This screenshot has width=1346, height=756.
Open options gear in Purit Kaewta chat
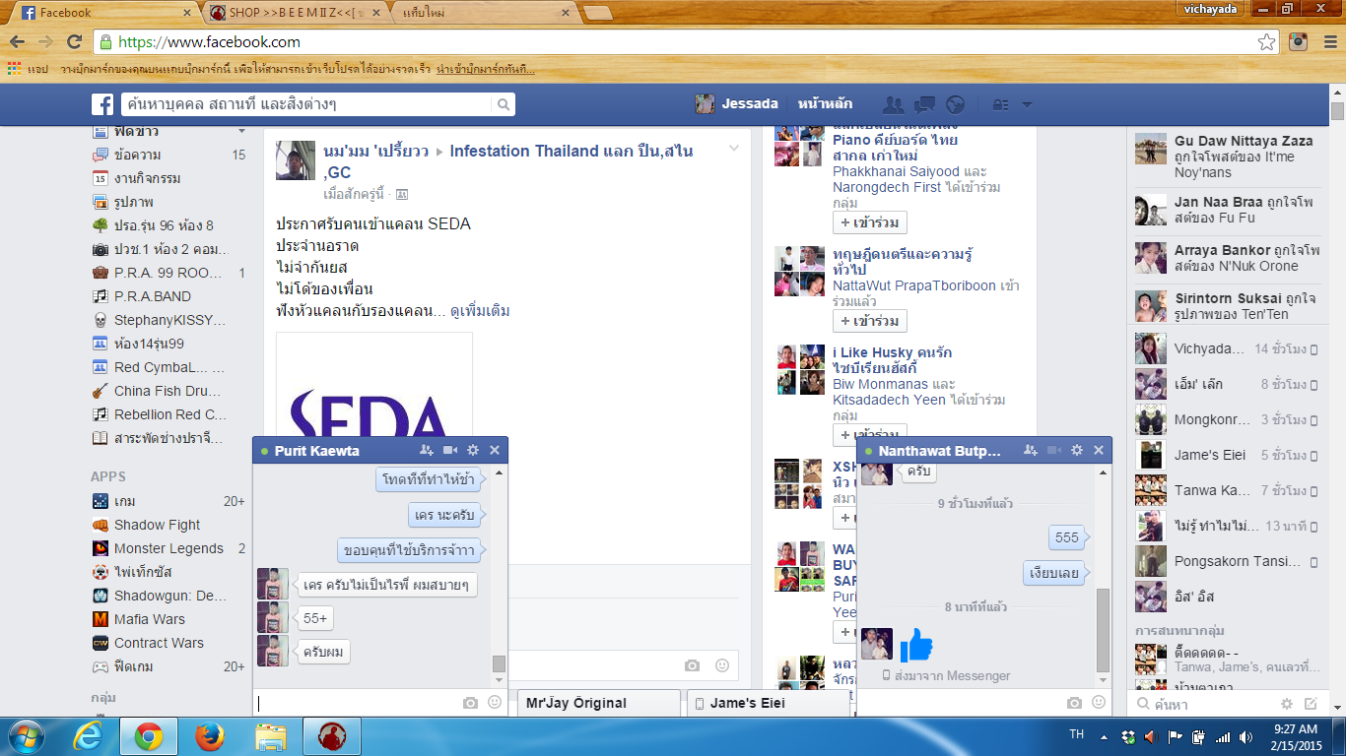(473, 451)
